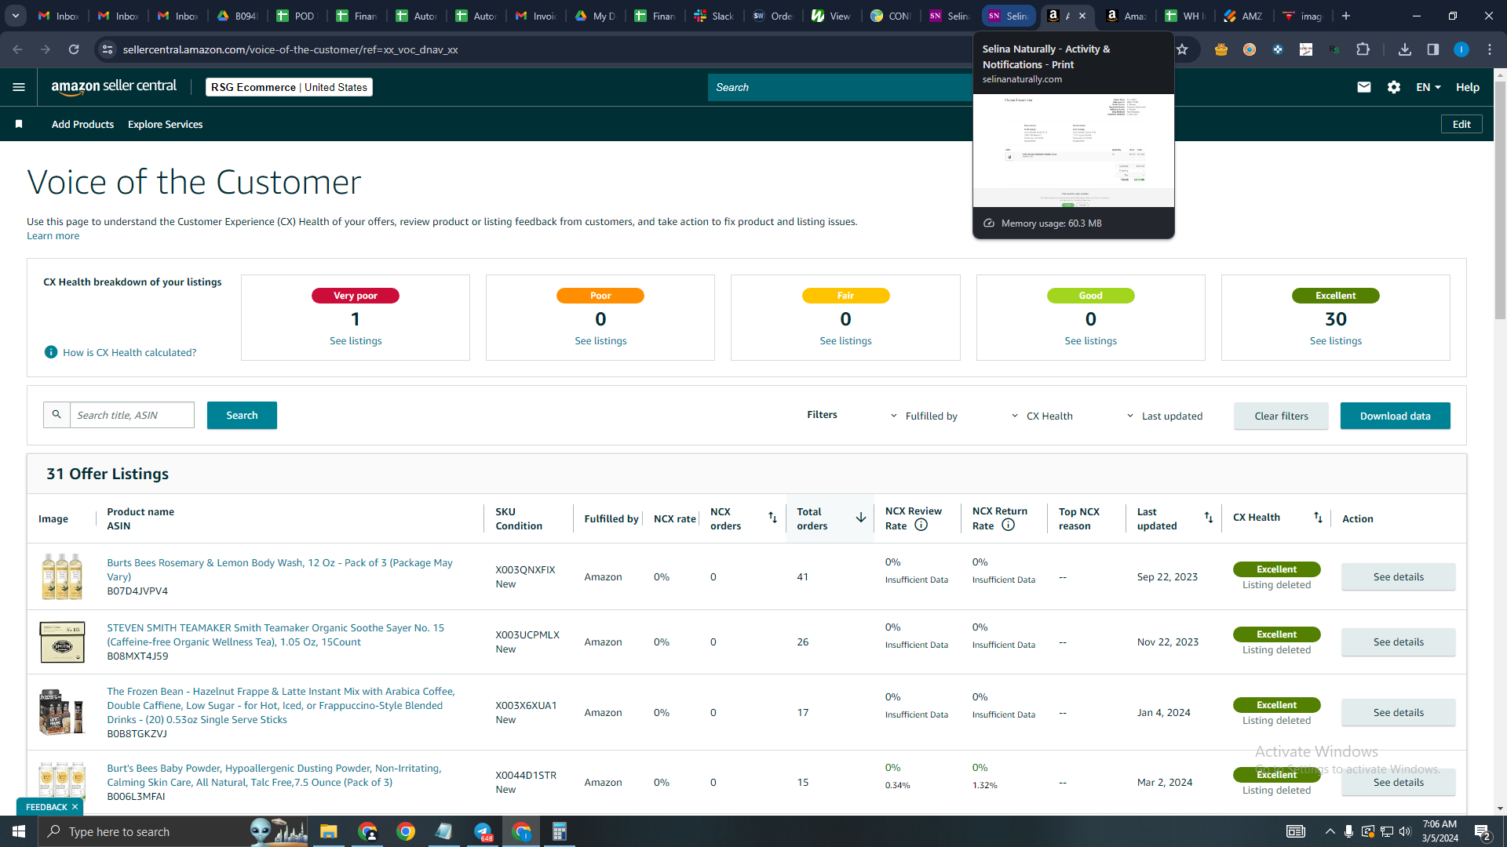Click the magnifier icon in search box

pyautogui.click(x=57, y=415)
